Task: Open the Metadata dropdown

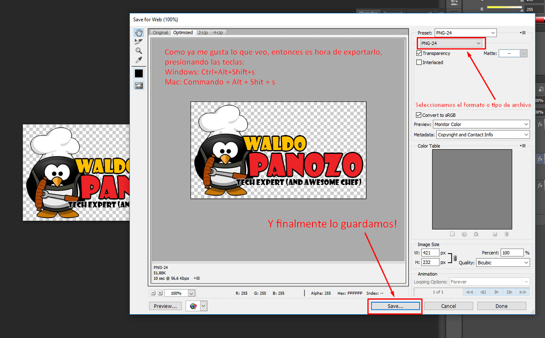Action: click(483, 135)
